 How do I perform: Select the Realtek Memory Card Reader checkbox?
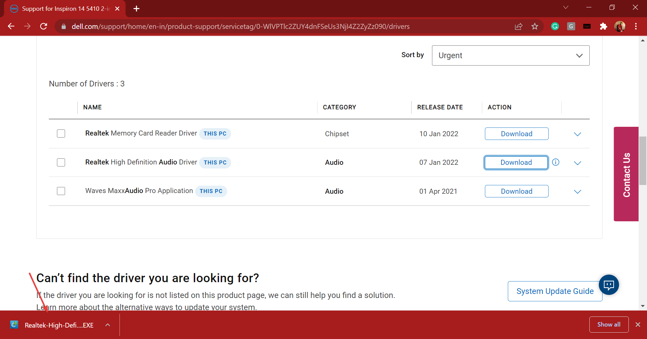pos(61,134)
